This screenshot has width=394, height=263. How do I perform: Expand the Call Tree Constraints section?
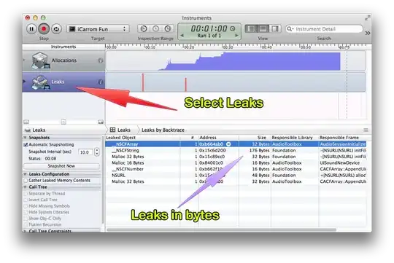click(25, 231)
